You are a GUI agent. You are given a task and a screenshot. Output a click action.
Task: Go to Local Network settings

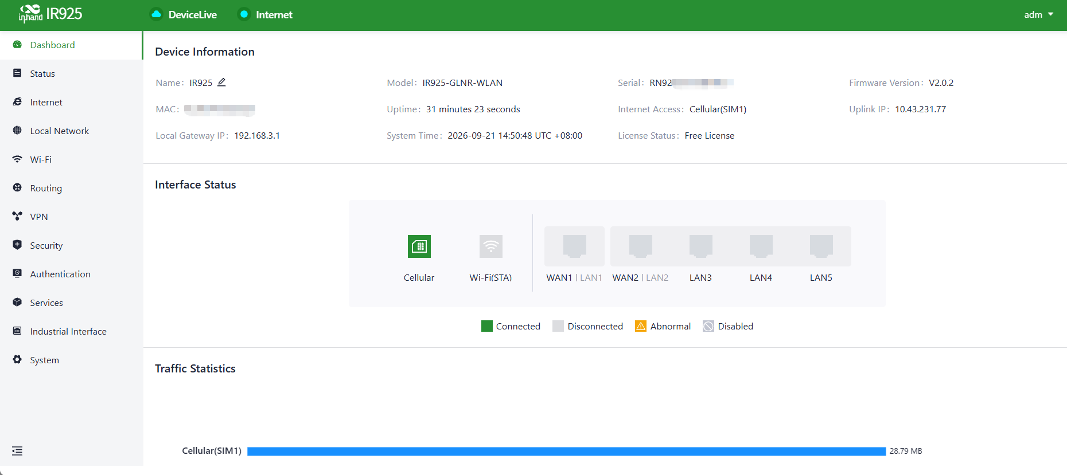pyautogui.click(x=71, y=131)
